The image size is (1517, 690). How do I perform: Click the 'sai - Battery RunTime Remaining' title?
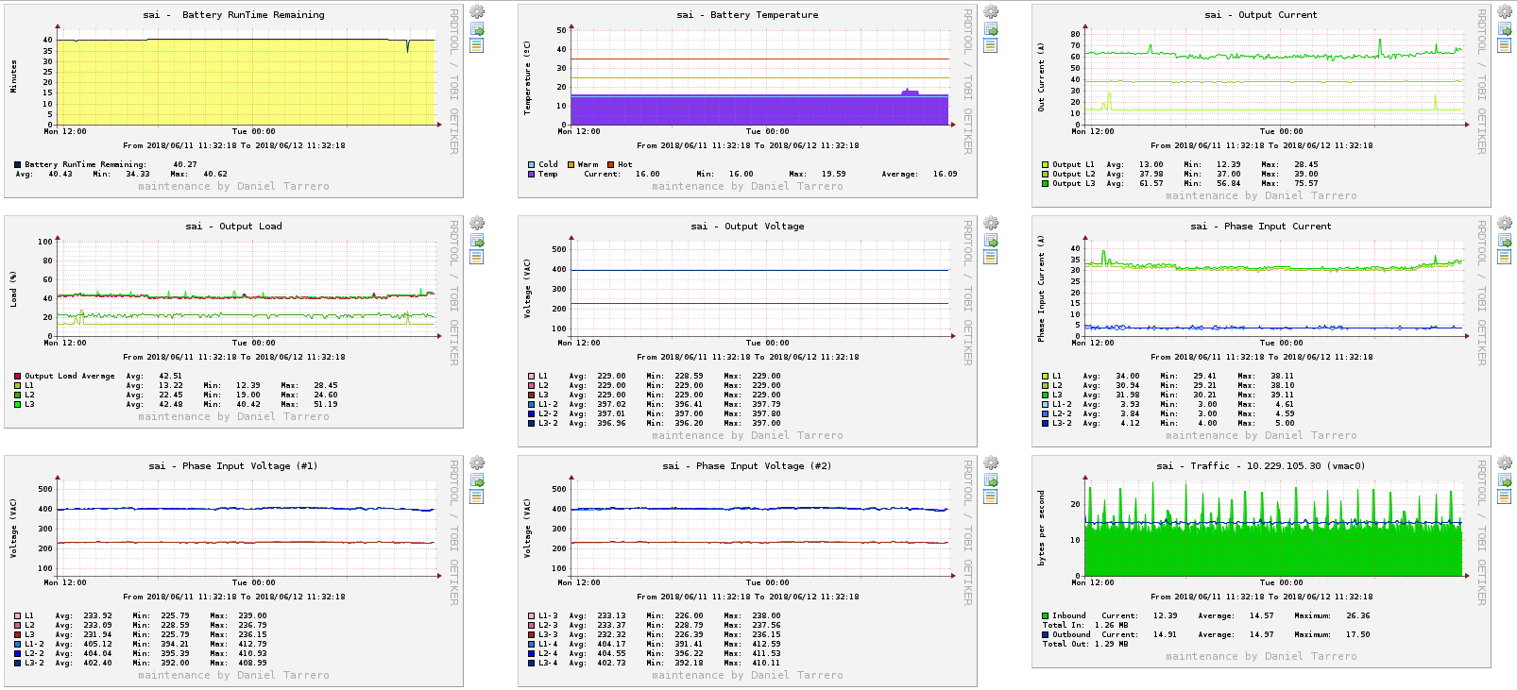click(x=233, y=15)
